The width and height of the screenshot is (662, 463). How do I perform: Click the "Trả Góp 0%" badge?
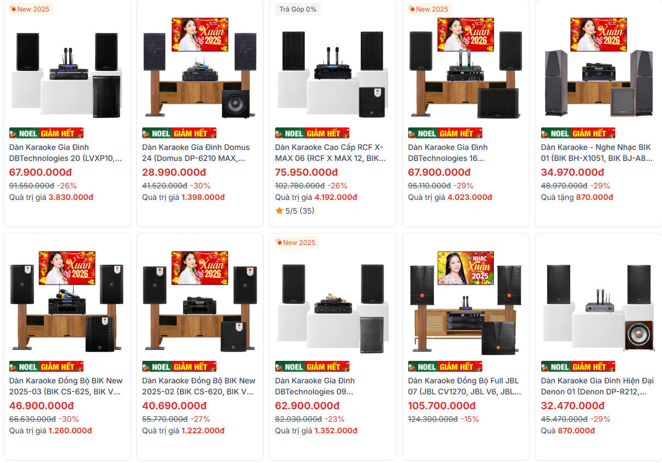[x=298, y=9]
